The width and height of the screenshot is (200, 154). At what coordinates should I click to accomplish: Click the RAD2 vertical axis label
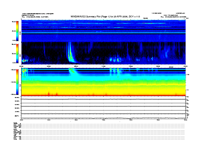(20, 33)
